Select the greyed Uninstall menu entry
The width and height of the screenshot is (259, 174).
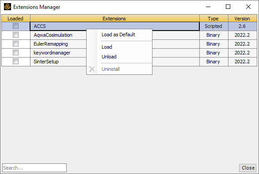119,69
